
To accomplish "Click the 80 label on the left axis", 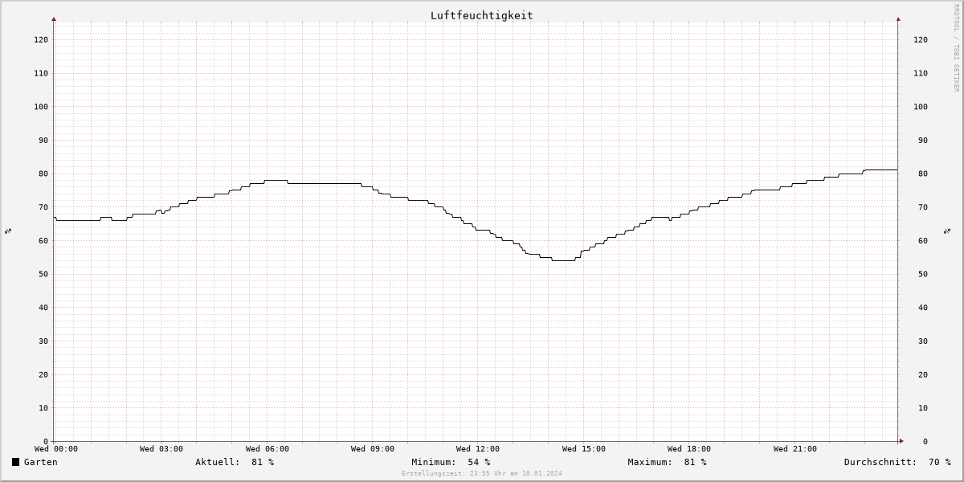I will [43, 174].
